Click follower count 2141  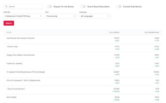point(117,63)
